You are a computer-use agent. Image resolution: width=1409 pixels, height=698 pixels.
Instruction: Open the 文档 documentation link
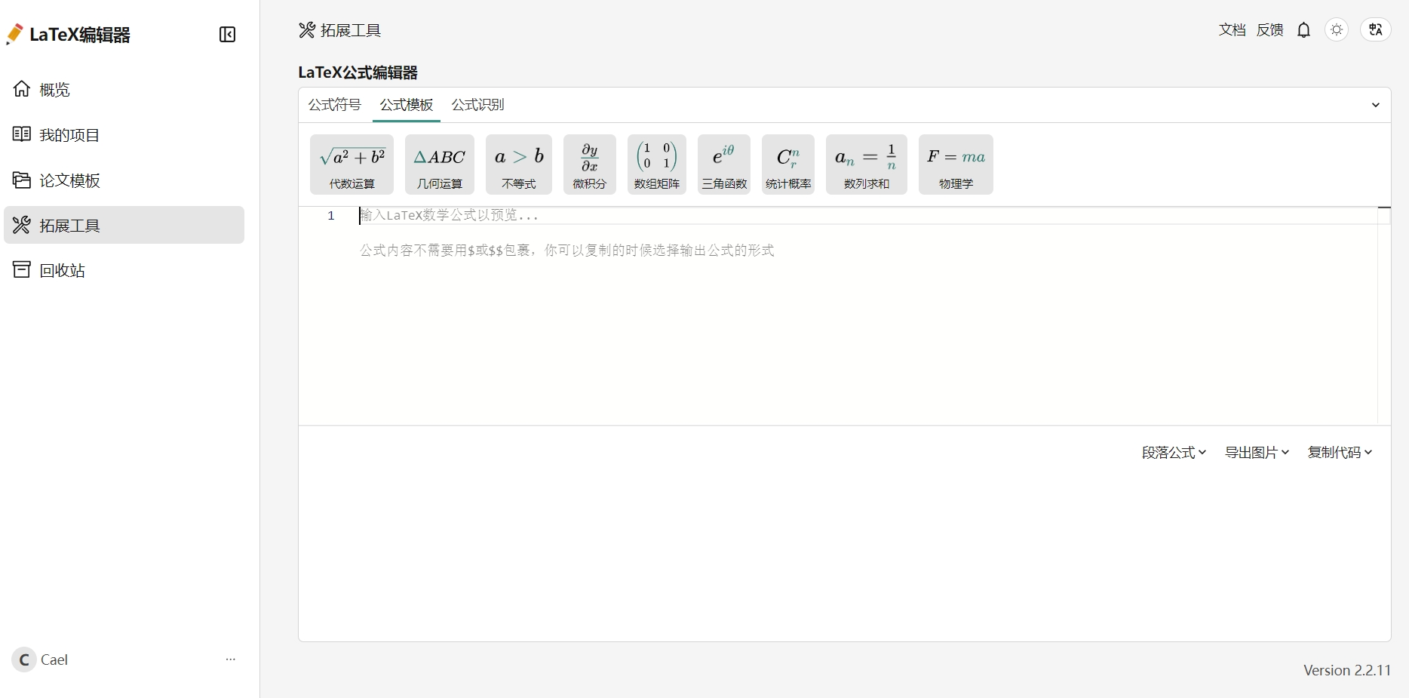(1232, 30)
